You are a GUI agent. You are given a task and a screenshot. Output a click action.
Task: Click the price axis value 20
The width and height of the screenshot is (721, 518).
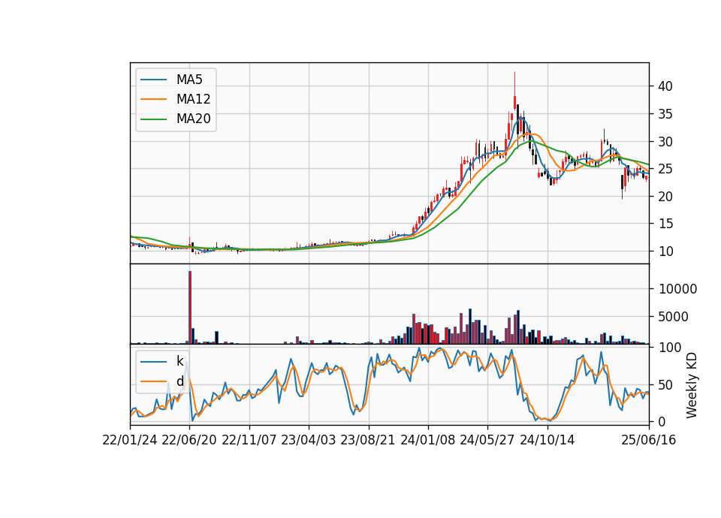(x=665, y=196)
